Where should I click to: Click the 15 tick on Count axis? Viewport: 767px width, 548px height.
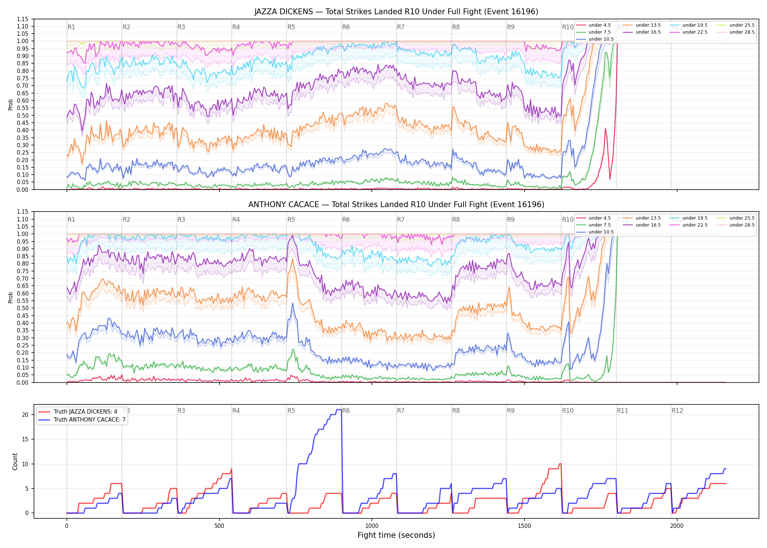(x=25, y=439)
